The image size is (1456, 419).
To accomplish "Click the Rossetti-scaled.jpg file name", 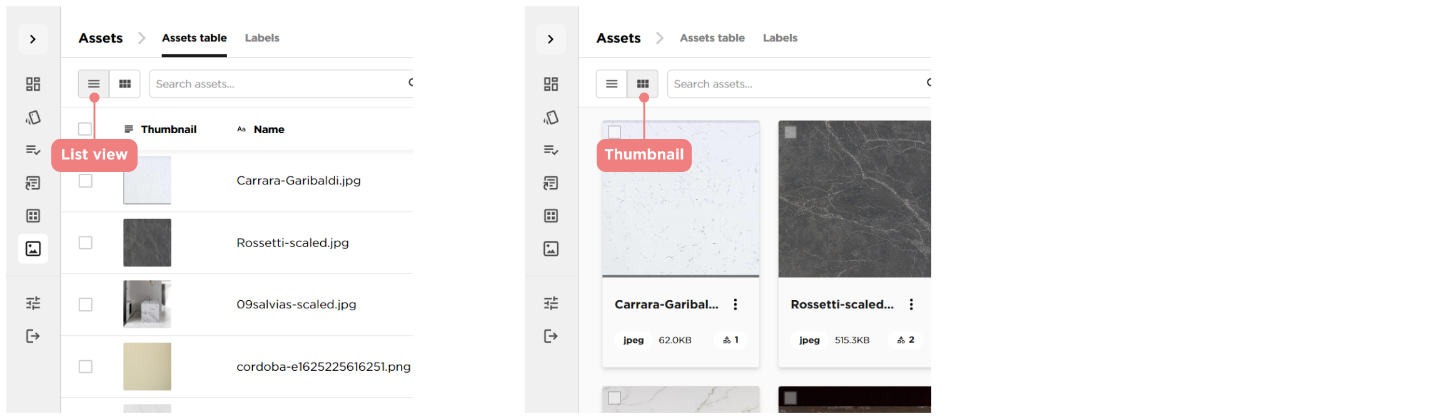I will click(x=293, y=243).
